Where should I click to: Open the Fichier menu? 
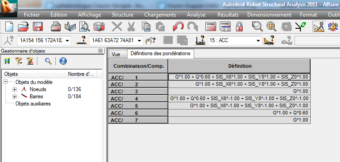pos(32,15)
